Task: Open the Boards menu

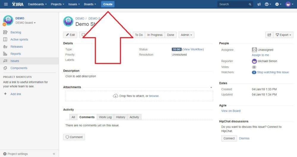Action: (x=90, y=4)
